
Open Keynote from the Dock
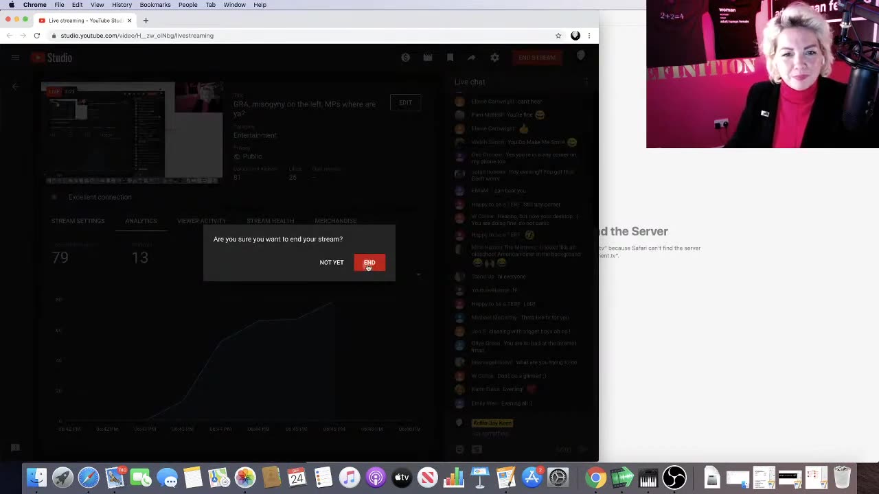coord(480,477)
